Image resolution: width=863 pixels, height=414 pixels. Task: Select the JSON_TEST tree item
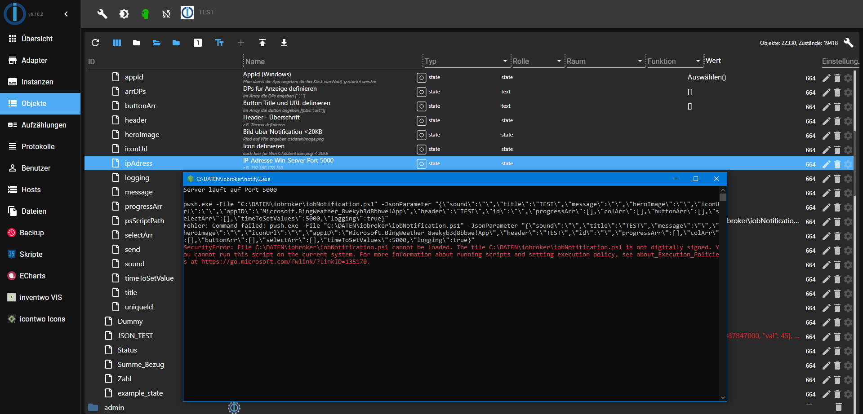coord(135,336)
